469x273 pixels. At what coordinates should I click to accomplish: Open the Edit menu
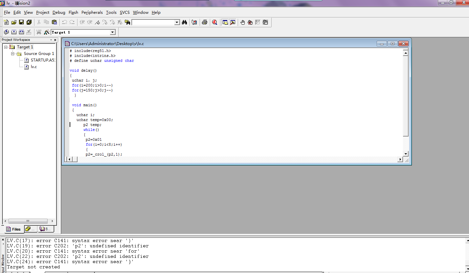click(x=17, y=12)
